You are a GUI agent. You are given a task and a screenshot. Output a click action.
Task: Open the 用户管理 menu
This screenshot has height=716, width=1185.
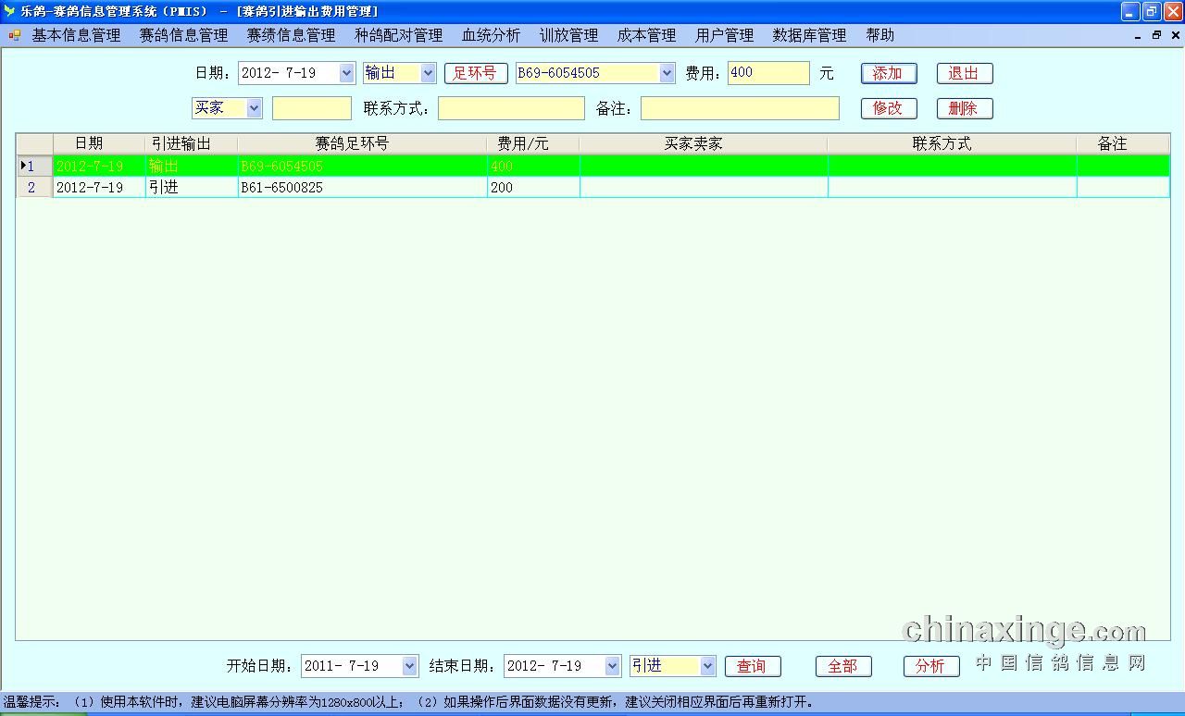(724, 35)
